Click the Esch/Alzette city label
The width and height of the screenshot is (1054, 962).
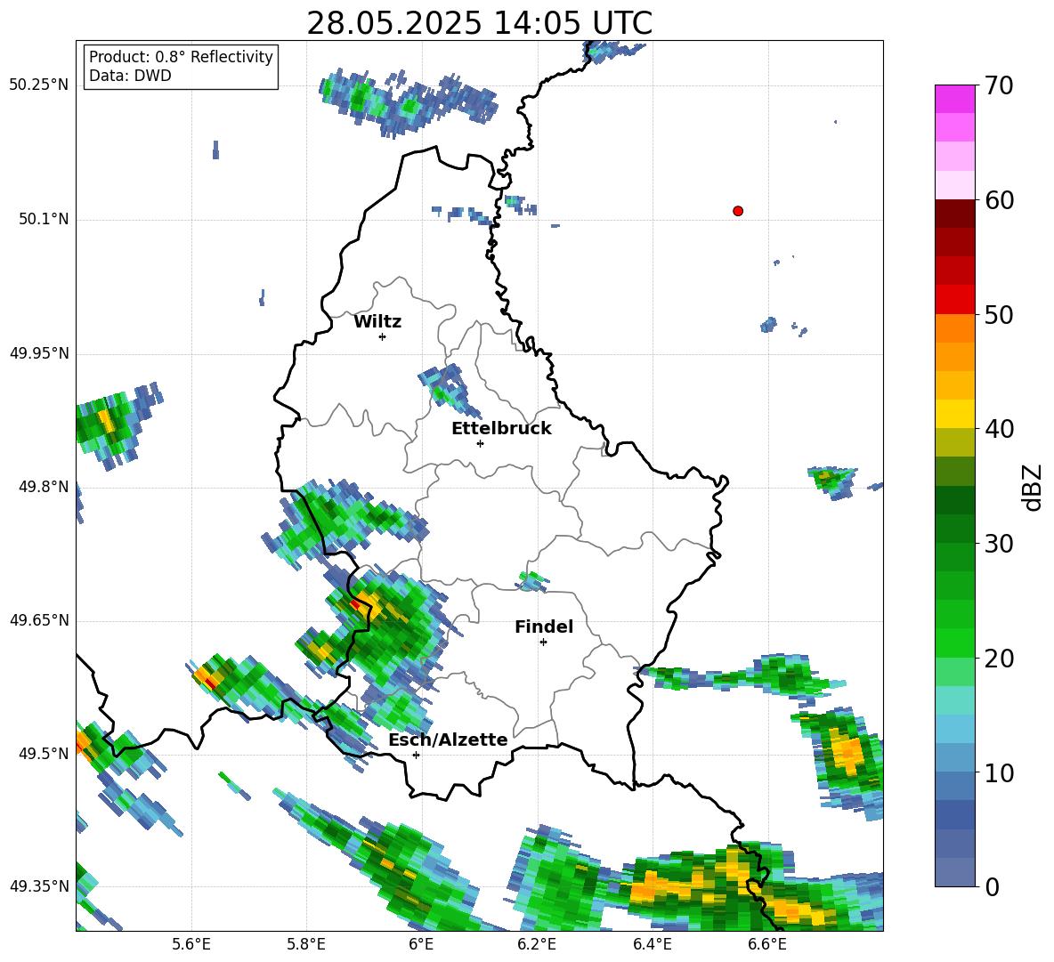449,740
